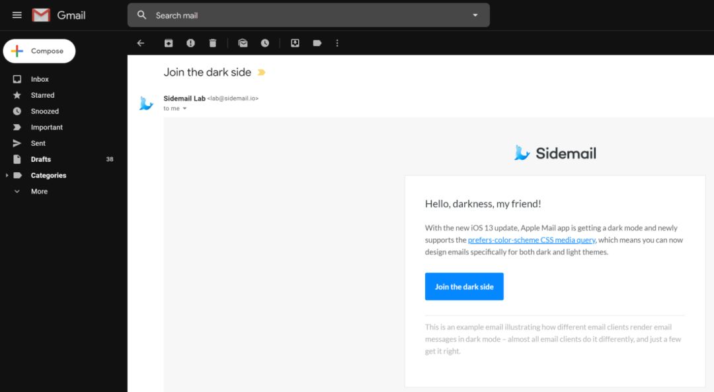The image size is (714, 392).
Task: Open the Snoozed folder
Action: [45, 112]
